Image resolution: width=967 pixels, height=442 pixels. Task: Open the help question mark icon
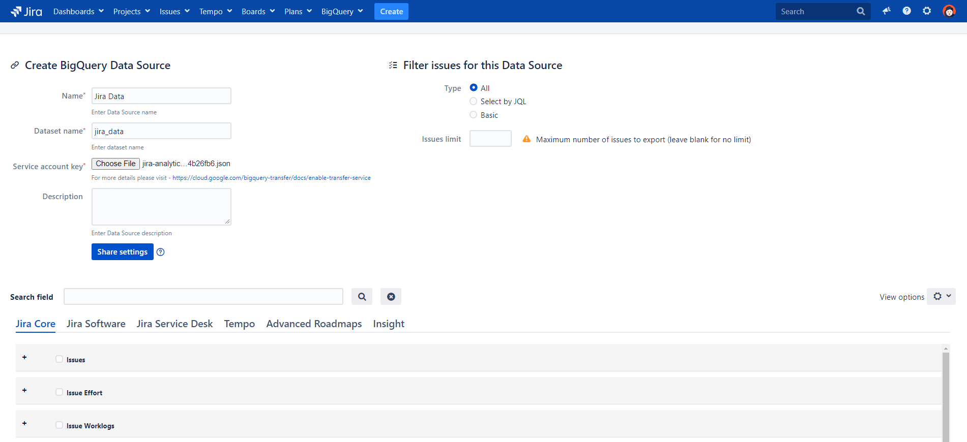pos(906,11)
